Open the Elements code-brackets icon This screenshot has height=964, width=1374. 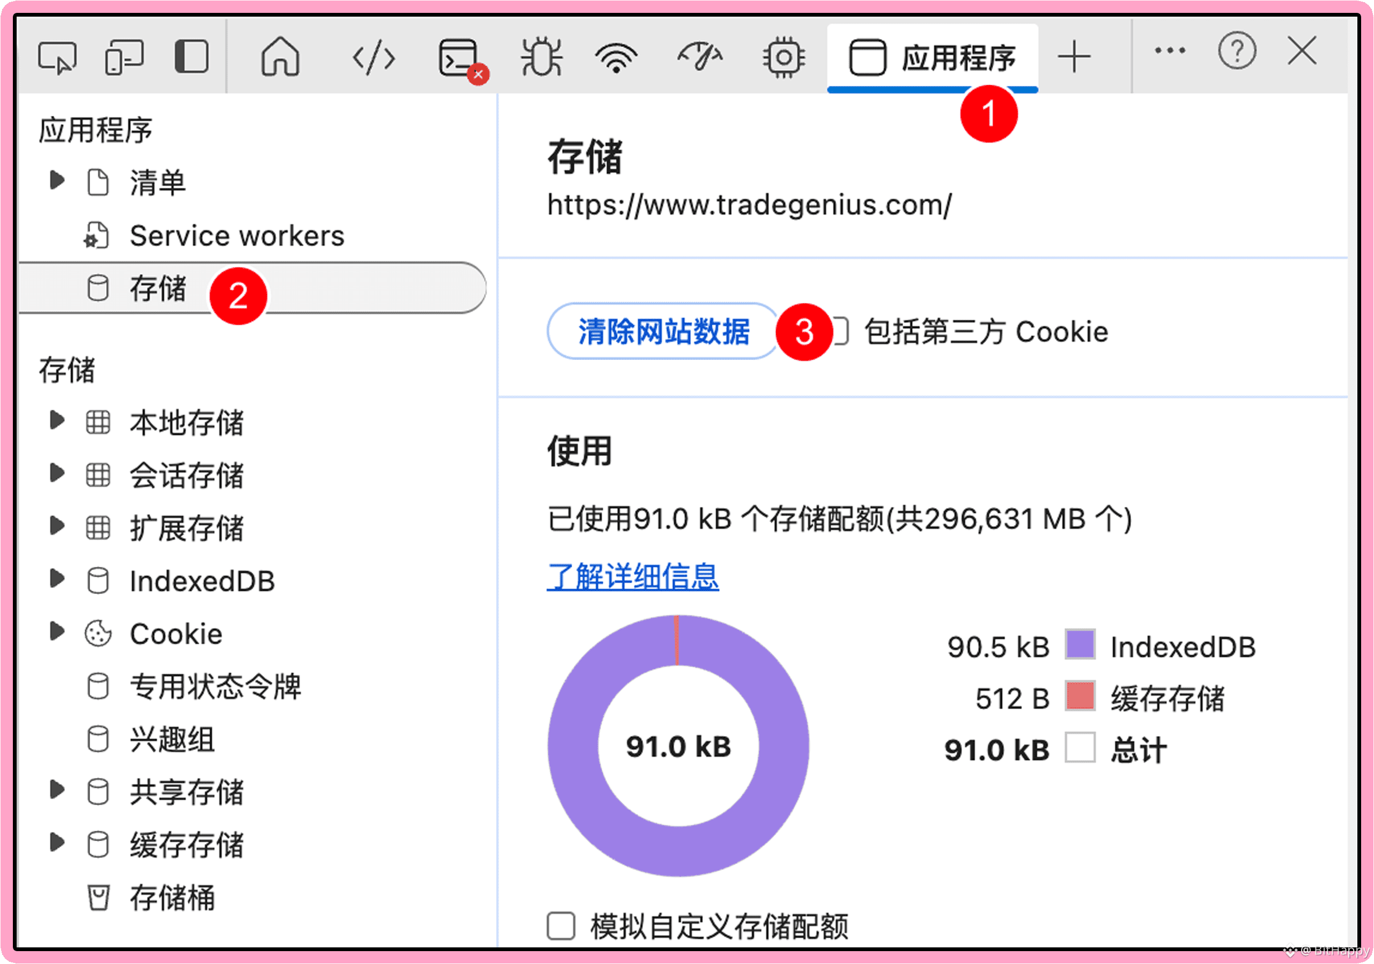click(373, 58)
